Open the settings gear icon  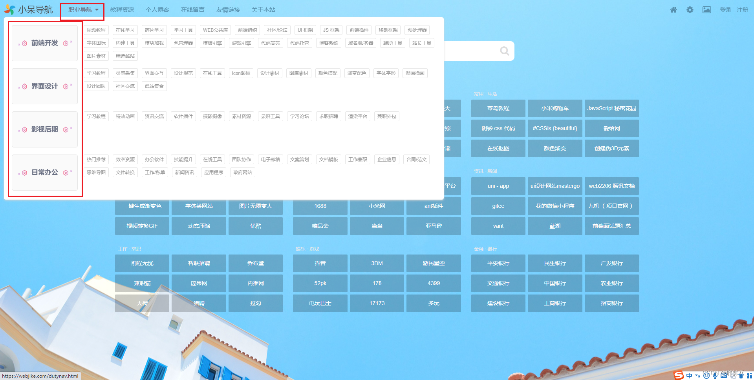click(x=690, y=10)
